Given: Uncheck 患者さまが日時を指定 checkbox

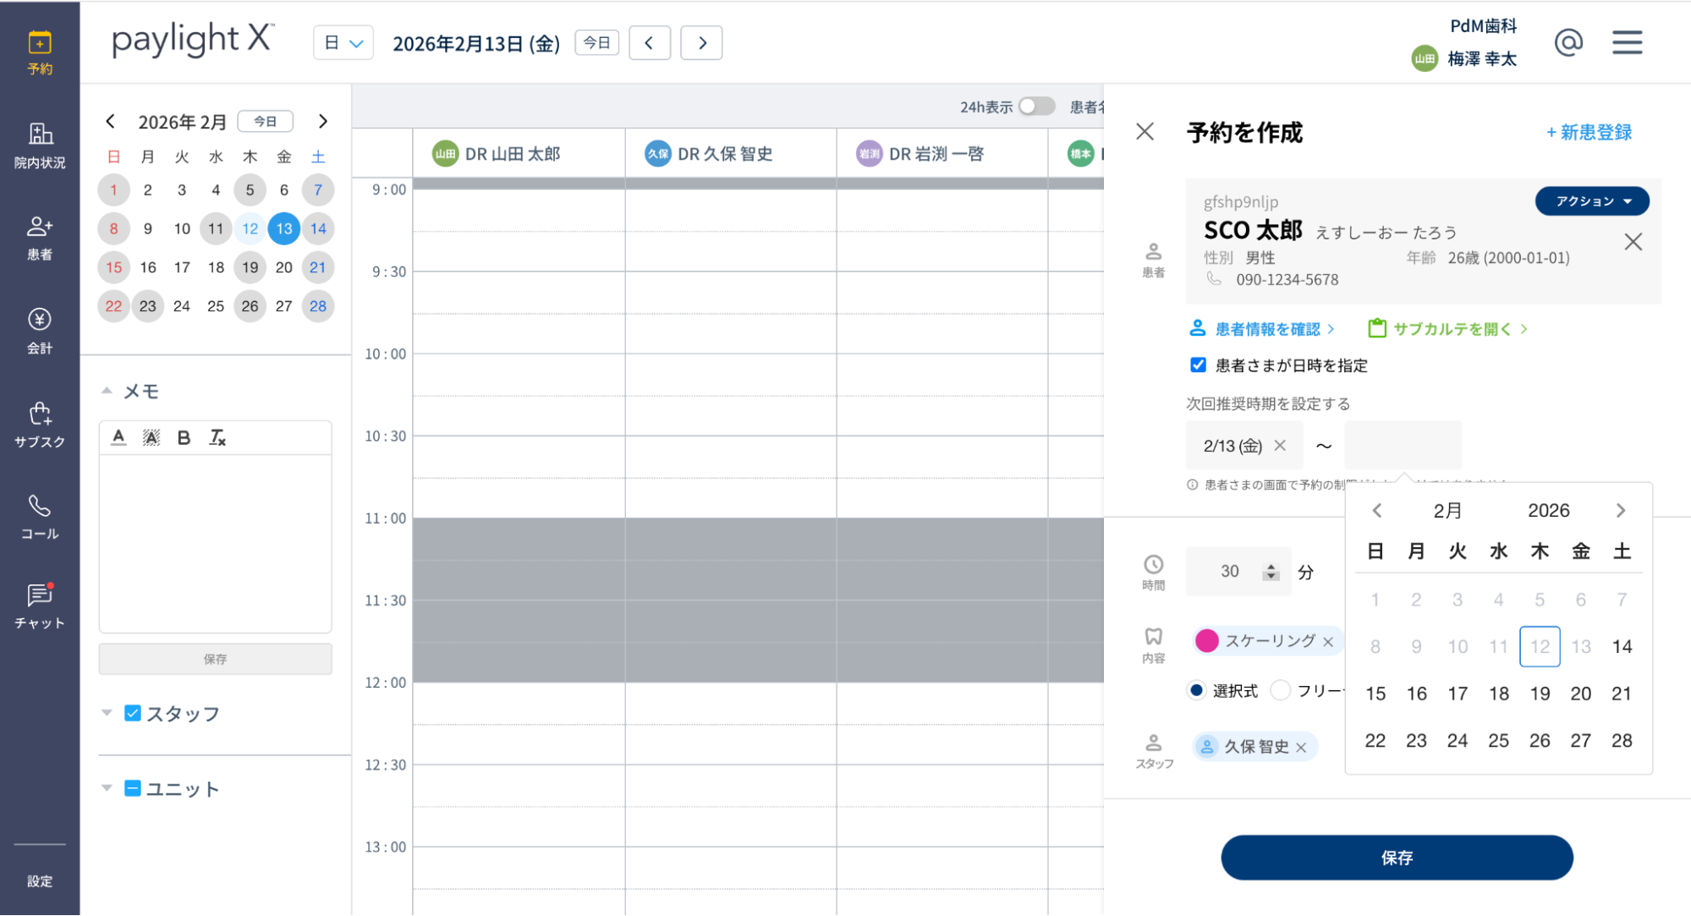Looking at the screenshot, I should 1198,365.
